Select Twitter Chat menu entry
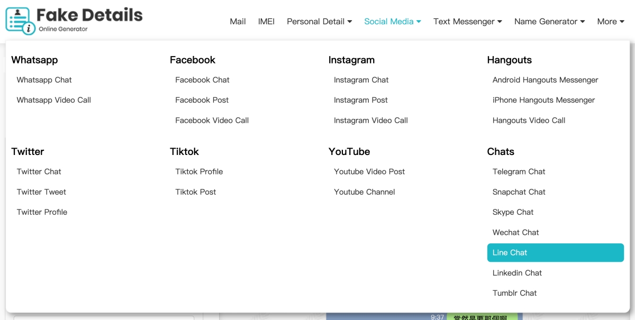 (x=39, y=171)
